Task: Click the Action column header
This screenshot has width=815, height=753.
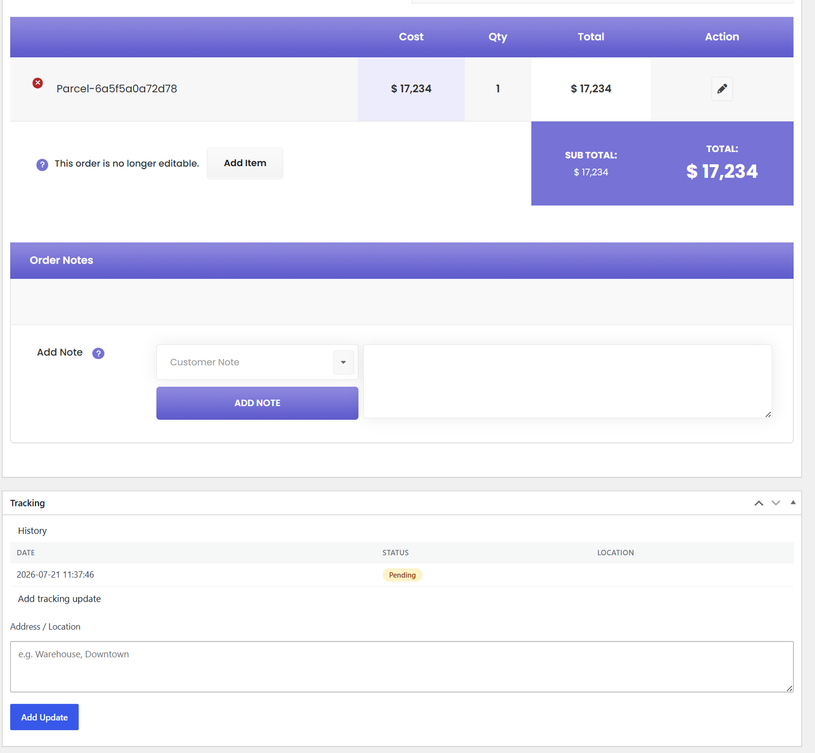Action: pyautogui.click(x=722, y=37)
